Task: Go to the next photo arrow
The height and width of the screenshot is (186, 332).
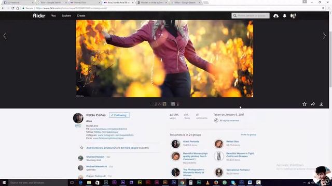Action: [324, 36]
